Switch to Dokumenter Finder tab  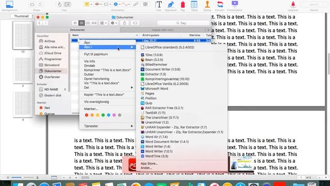click(x=77, y=30)
